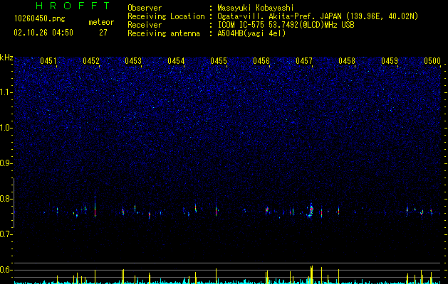Click the 0453 time marker
Viewport: 448px width, 284px height.
(x=133, y=61)
